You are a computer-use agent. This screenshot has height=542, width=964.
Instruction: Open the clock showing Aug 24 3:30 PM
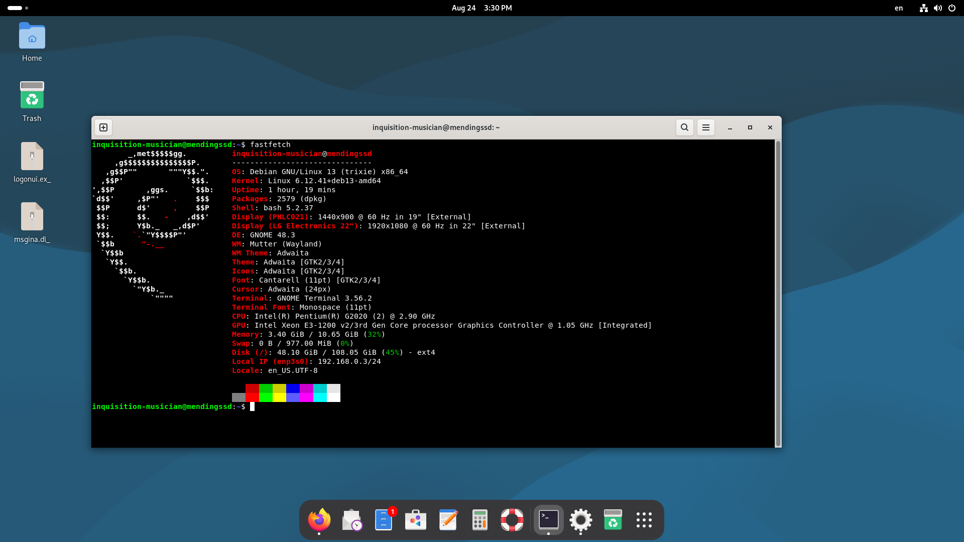481,8
